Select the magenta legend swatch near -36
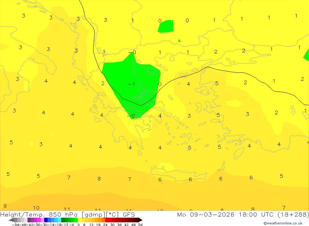The height and width of the screenshot is (226, 309). click(39, 220)
